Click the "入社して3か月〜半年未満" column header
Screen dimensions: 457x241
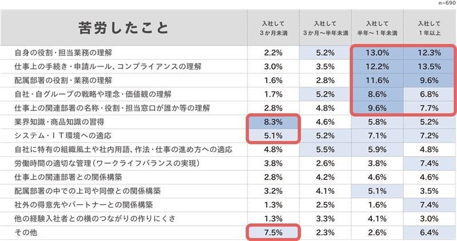coord(324,28)
